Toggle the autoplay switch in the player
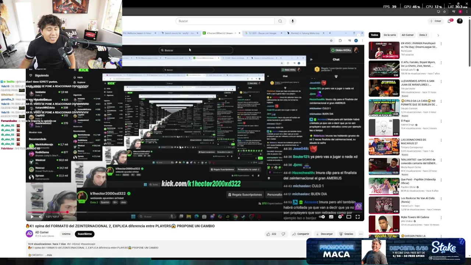The width and height of the screenshot is (471, 265). (x=322, y=217)
